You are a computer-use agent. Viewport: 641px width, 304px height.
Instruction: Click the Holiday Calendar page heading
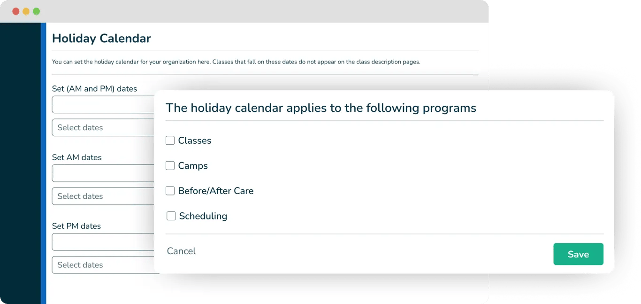click(101, 39)
